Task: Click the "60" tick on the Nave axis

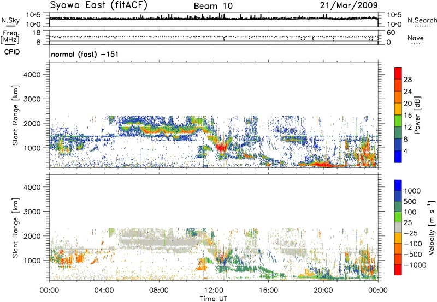Action: [x=391, y=33]
